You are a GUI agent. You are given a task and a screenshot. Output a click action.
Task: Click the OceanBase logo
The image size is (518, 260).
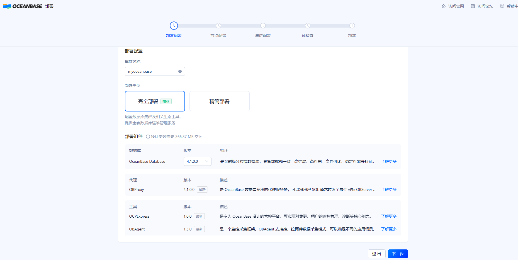(23, 6)
